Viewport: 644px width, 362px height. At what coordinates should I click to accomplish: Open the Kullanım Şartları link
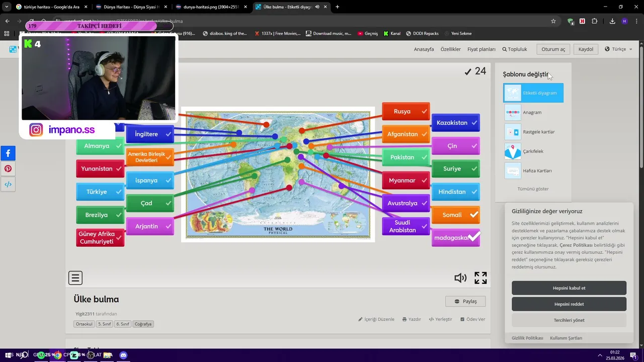566,338
